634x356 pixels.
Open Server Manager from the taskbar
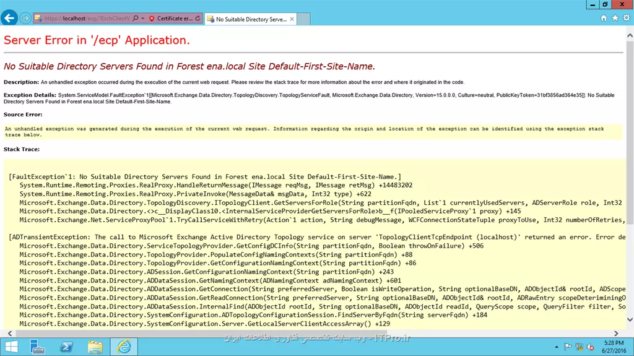(x=37, y=347)
